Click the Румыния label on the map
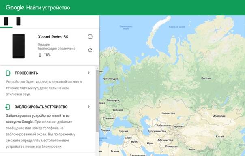 (x=109, y=118)
